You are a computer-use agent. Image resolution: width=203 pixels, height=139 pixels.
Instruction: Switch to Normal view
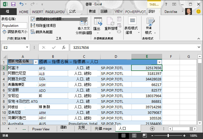(x=123, y=136)
